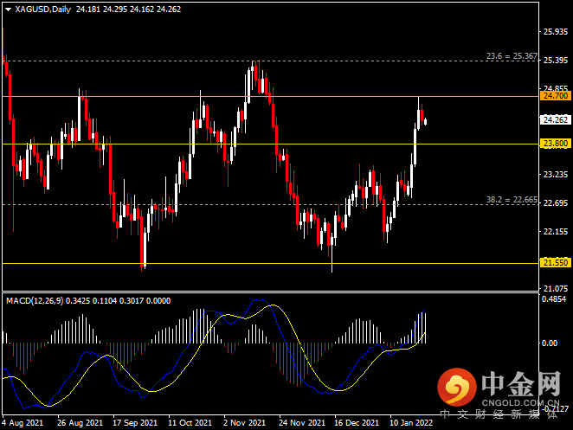Select the 21.075 price axis value
This screenshot has width=573, height=430.
(x=556, y=289)
